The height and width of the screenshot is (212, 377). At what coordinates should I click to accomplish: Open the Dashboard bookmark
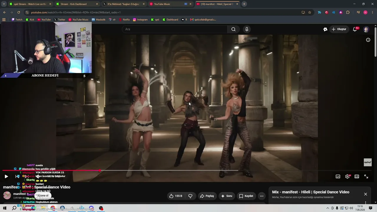[170, 20]
